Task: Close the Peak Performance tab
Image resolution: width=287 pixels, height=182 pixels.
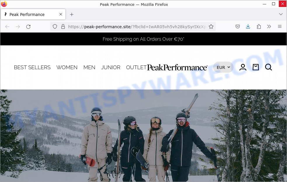Action: click(61, 14)
